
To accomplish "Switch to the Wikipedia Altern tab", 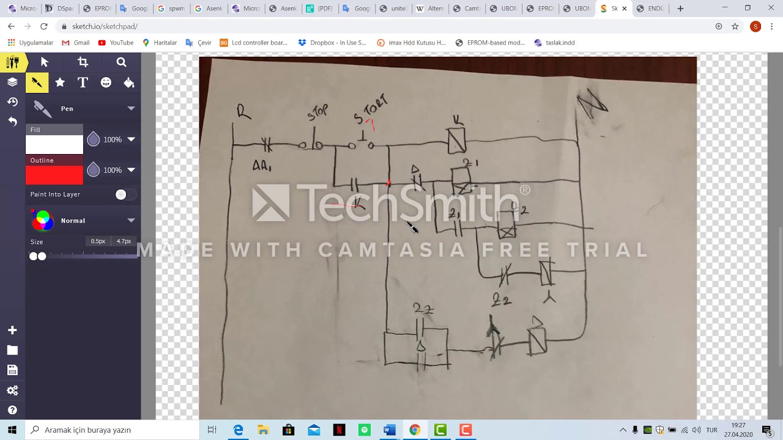I will [x=429, y=9].
